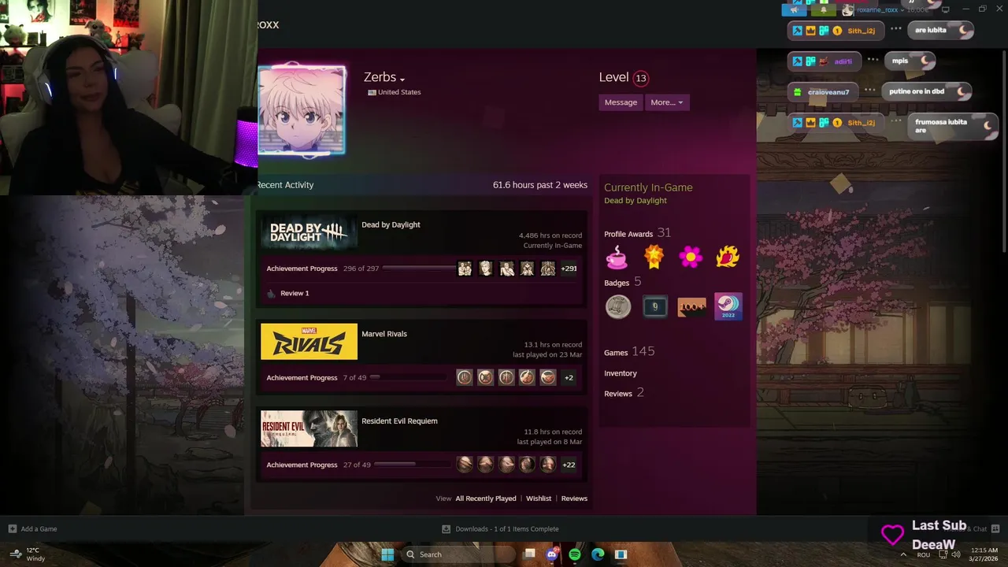Screen dimensions: 1008x567
Task: Click the Message button
Action: [x=621, y=102]
